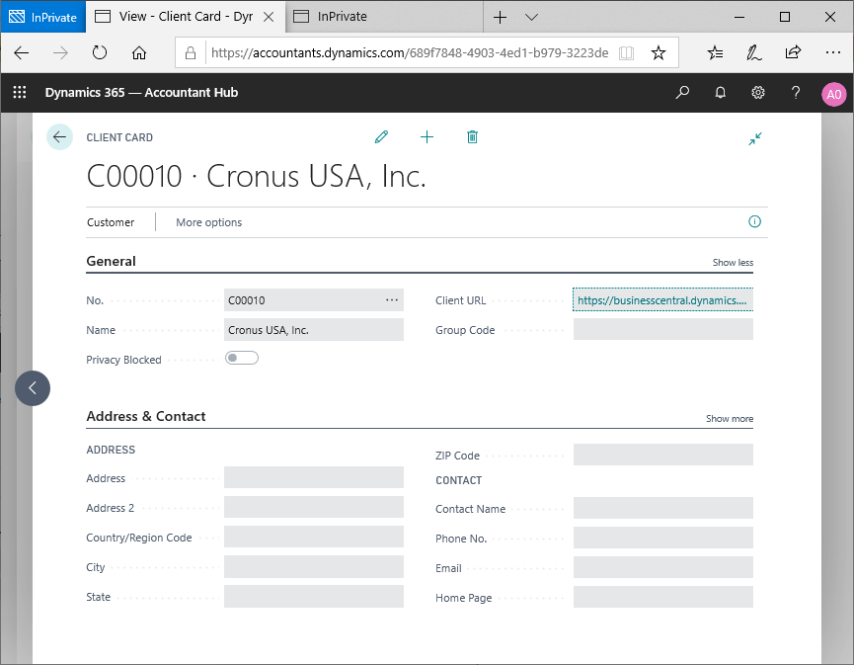
Task: Toggle the Privacy Blocked switch
Action: pos(242,358)
